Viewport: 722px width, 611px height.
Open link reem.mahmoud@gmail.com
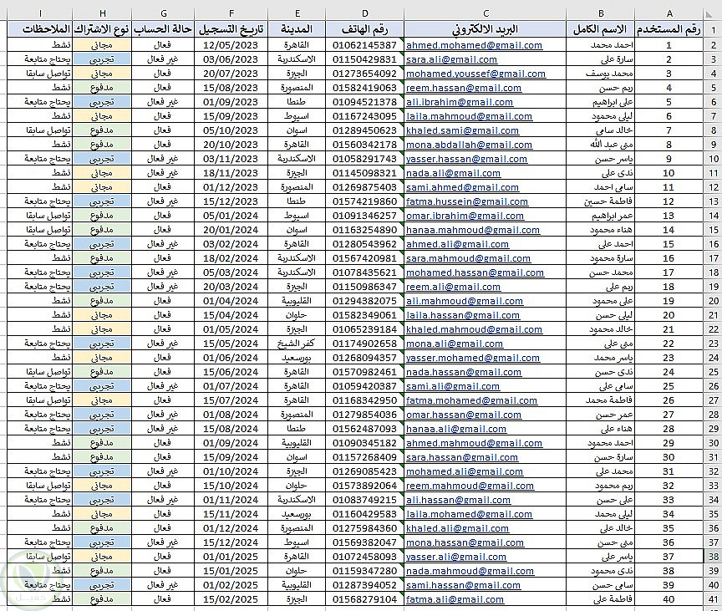(470, 486)
